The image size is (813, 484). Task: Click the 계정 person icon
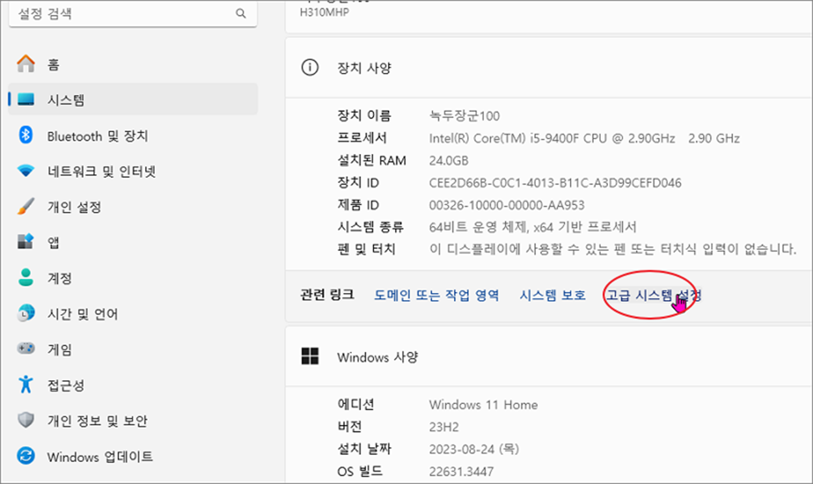[26, 278]
